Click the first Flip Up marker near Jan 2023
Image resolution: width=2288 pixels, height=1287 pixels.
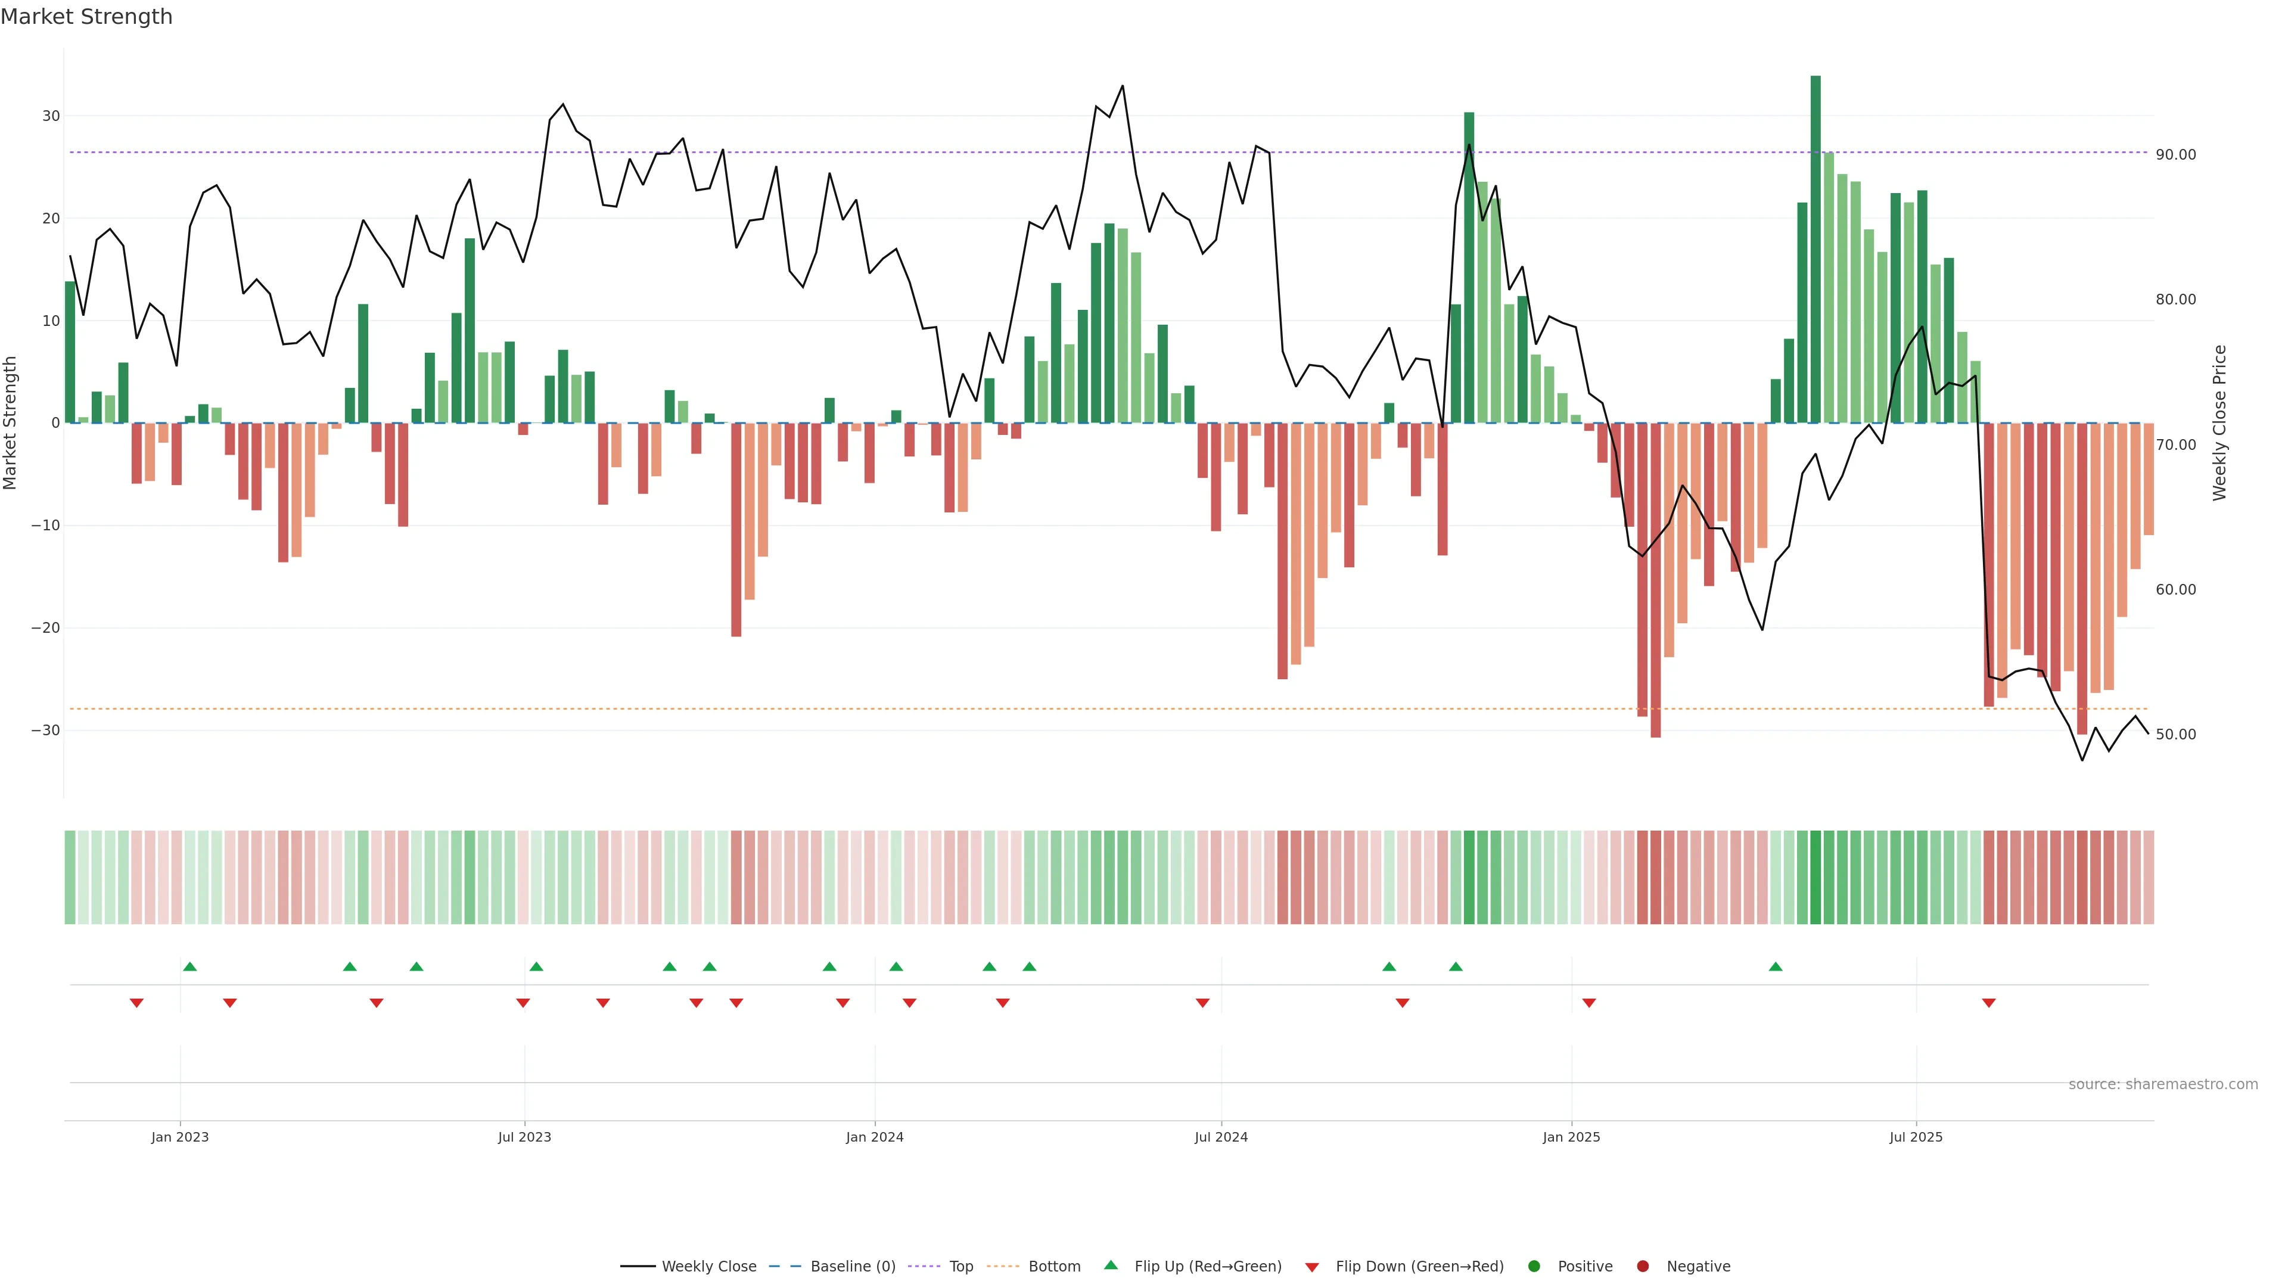(x=189, y=966)
